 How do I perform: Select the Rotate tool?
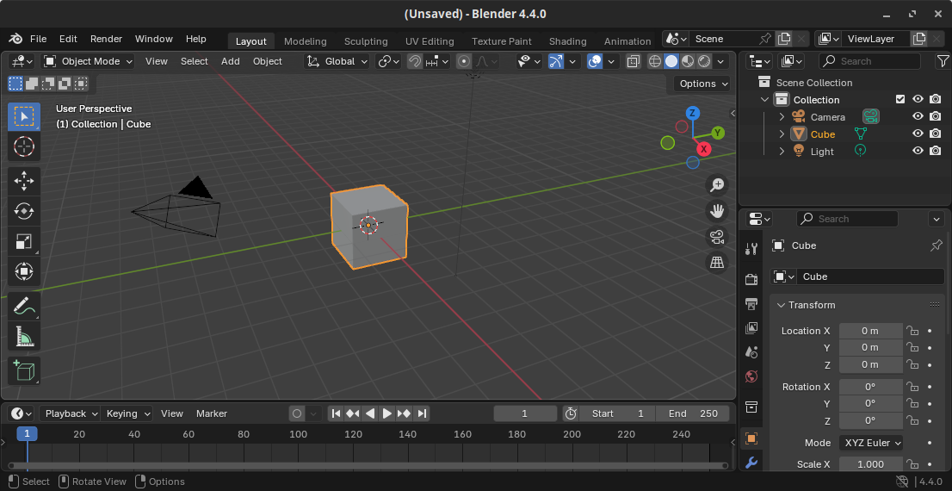24,211
